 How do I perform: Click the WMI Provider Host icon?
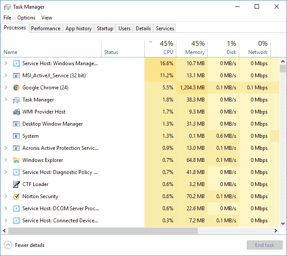pos(16,112)
